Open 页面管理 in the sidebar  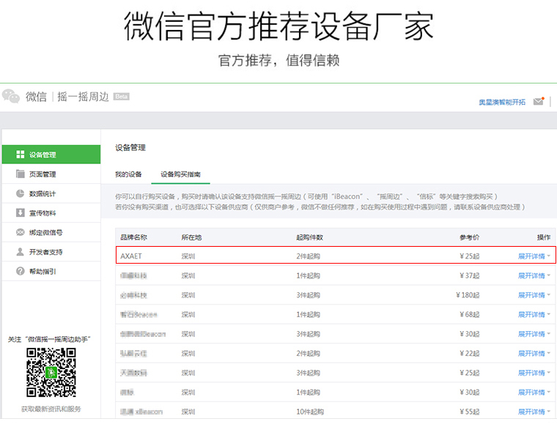pos(51,174)
